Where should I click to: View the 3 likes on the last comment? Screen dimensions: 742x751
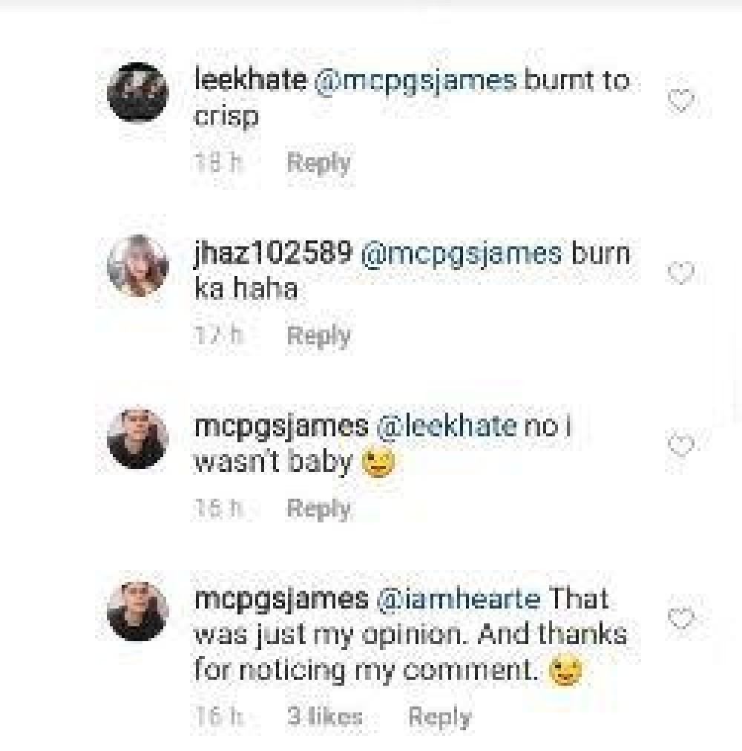(x=325, y=717)
